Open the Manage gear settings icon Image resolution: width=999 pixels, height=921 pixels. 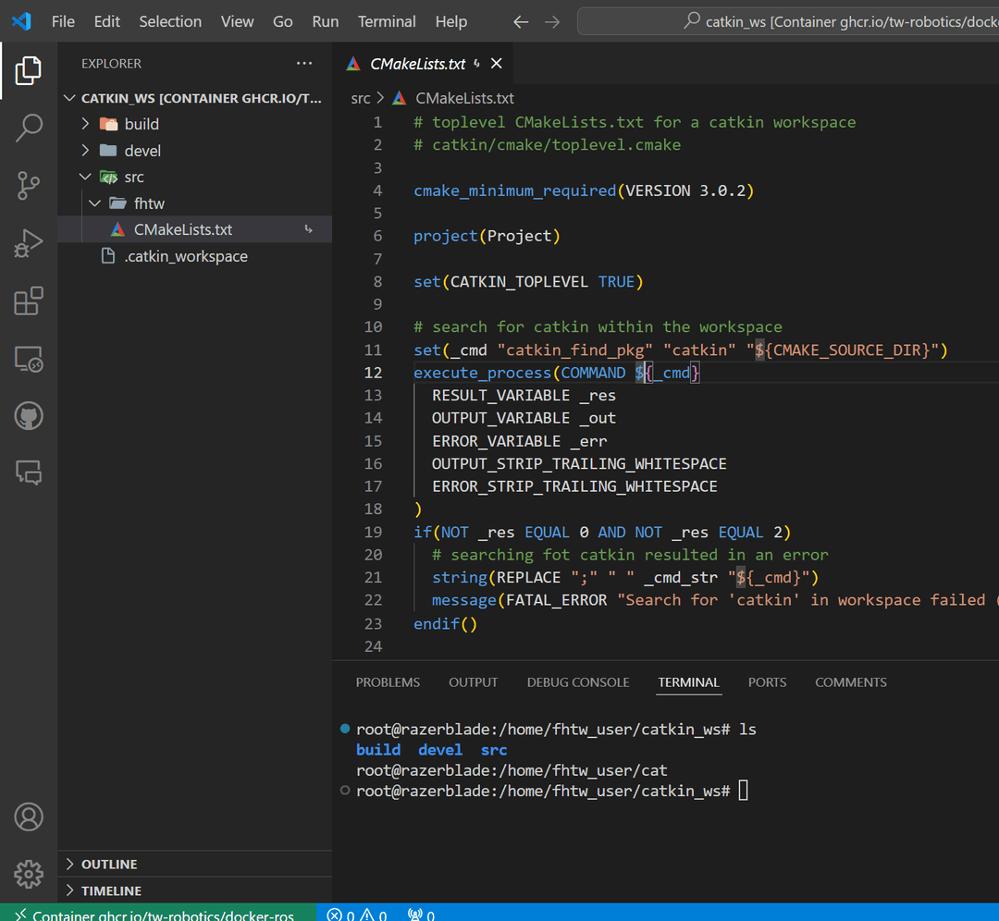pyautogui.click(x=29, y=874)
